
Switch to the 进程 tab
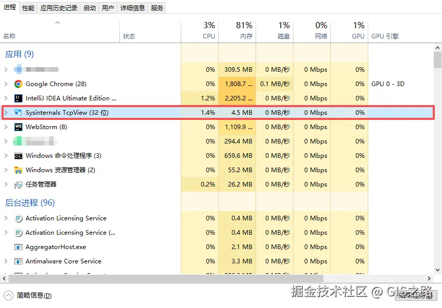coord(10,7)
